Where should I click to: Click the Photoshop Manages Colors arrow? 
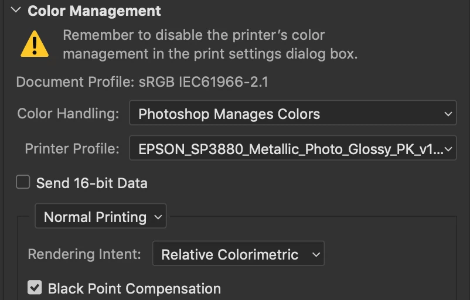[x=448, y=114]
